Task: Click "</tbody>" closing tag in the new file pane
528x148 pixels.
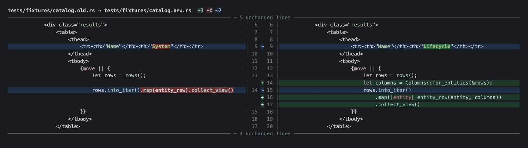Action: [x=351, y=119]
